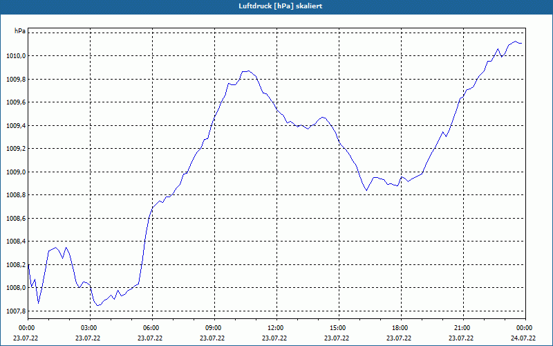Viewport: 553px width, 346px height.
Task: Click the pressure curve's morning peak near 10:30
Action: tap(248, 71)
